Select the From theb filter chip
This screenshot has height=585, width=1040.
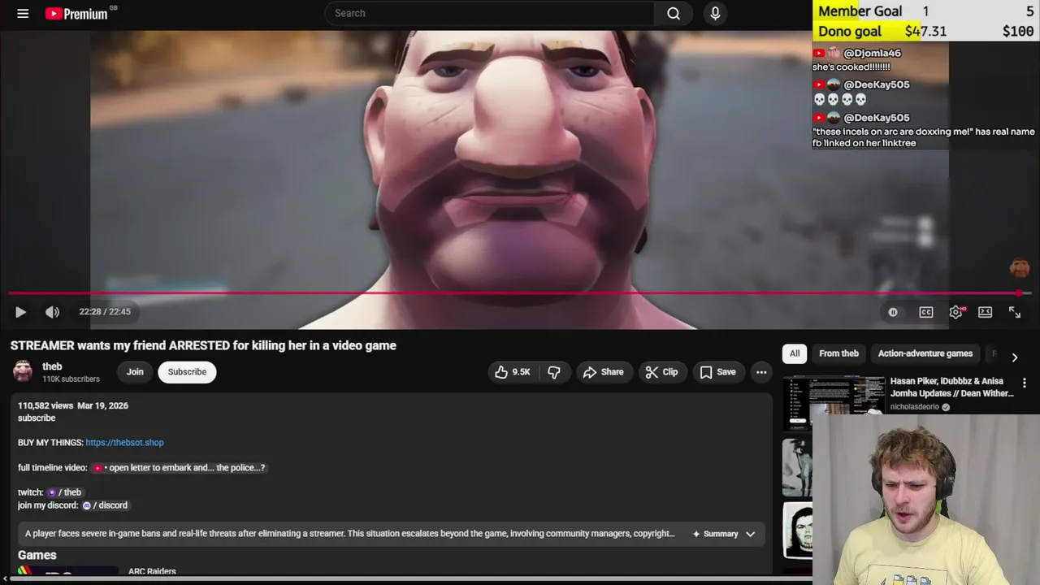[x=838, y=353]
